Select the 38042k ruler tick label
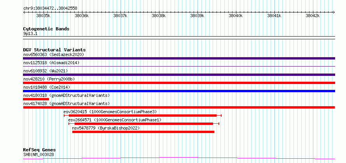 click(313, 16)
